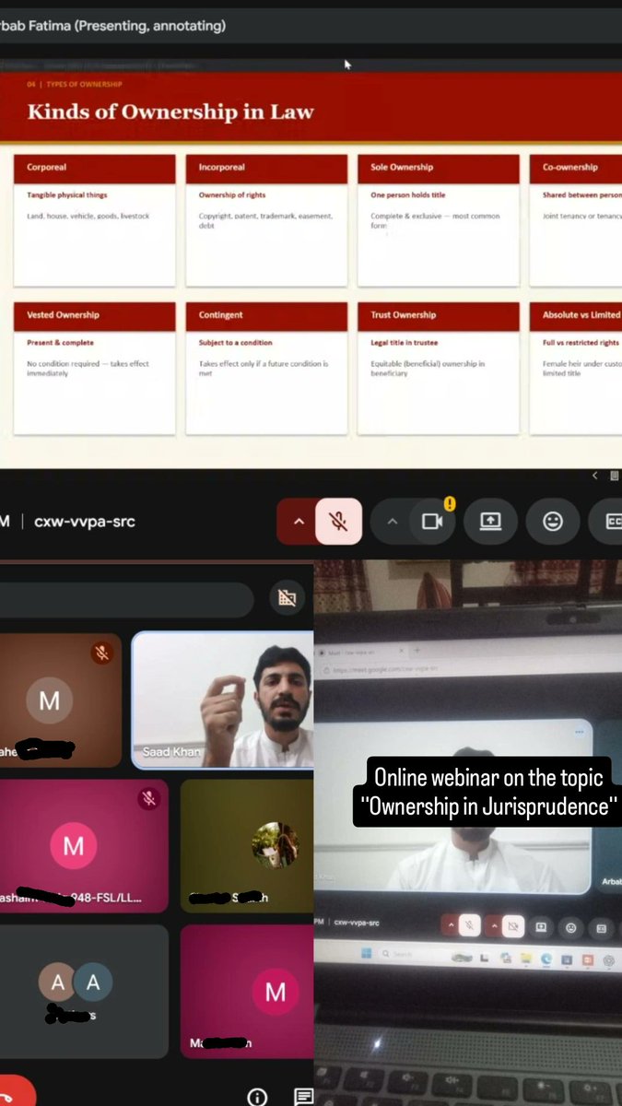Unmute microphone in the top Meet toolbar
The width and height of the screenshot is (622, 1106).
[338, 522]
